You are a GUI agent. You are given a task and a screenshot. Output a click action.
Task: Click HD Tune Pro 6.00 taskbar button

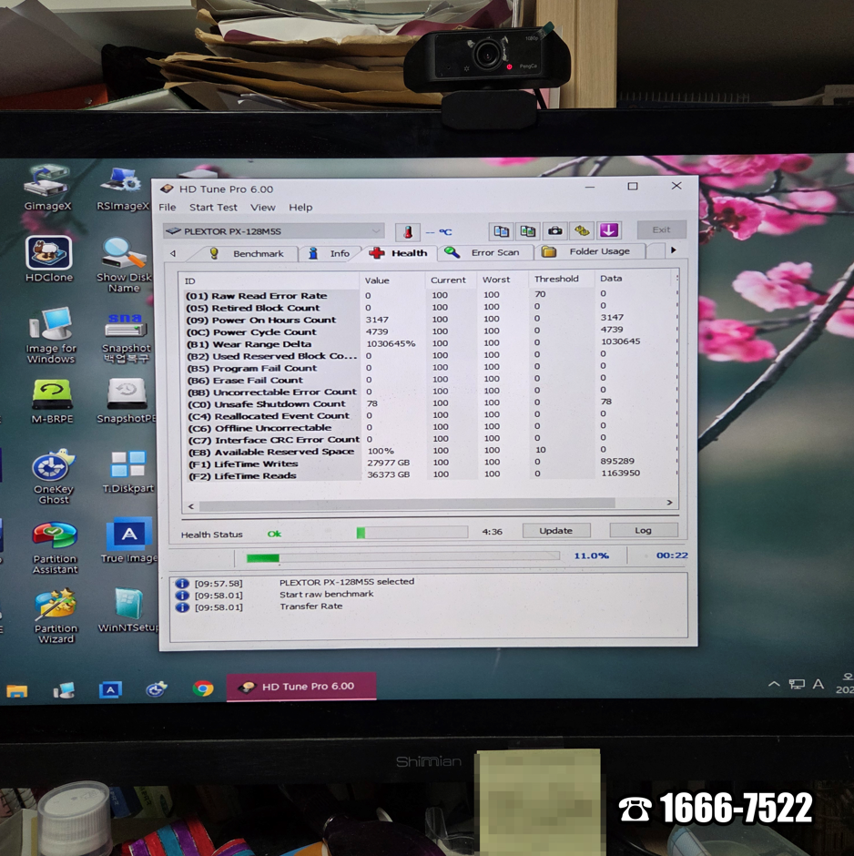coord(301,687)
